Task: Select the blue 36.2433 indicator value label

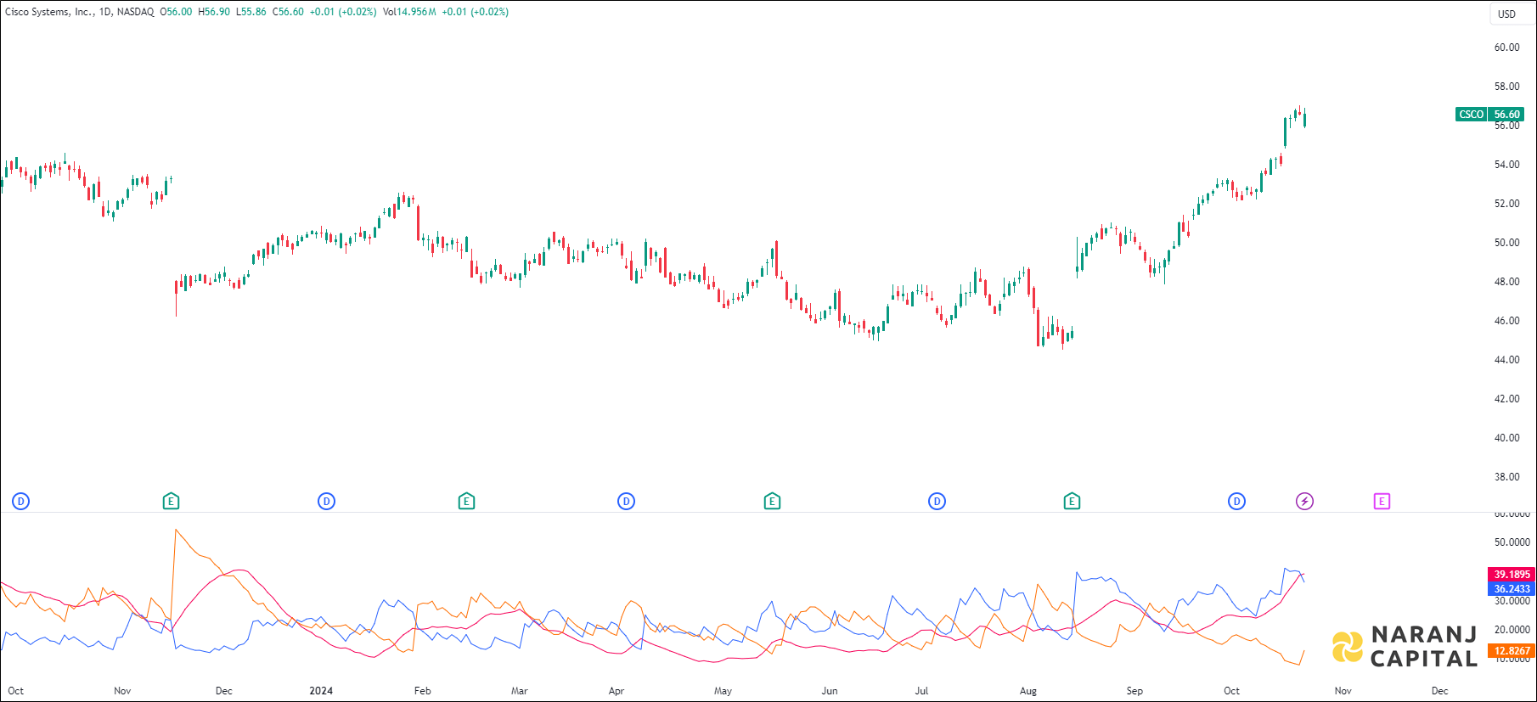Action: click(1512, 589)
